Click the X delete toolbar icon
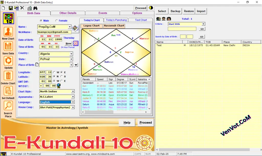 point(22,8)
